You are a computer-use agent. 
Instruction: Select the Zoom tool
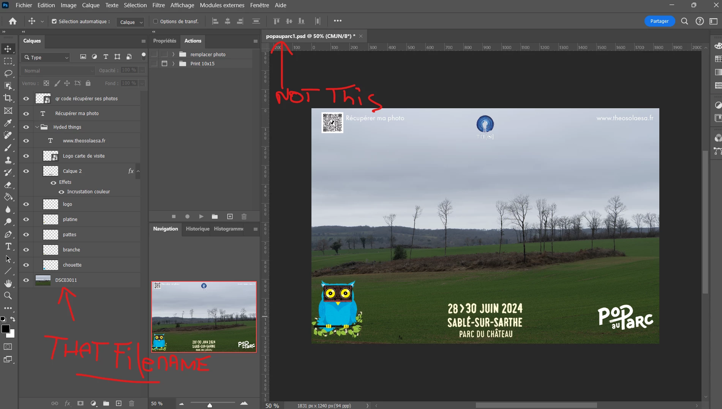(8, 296)
